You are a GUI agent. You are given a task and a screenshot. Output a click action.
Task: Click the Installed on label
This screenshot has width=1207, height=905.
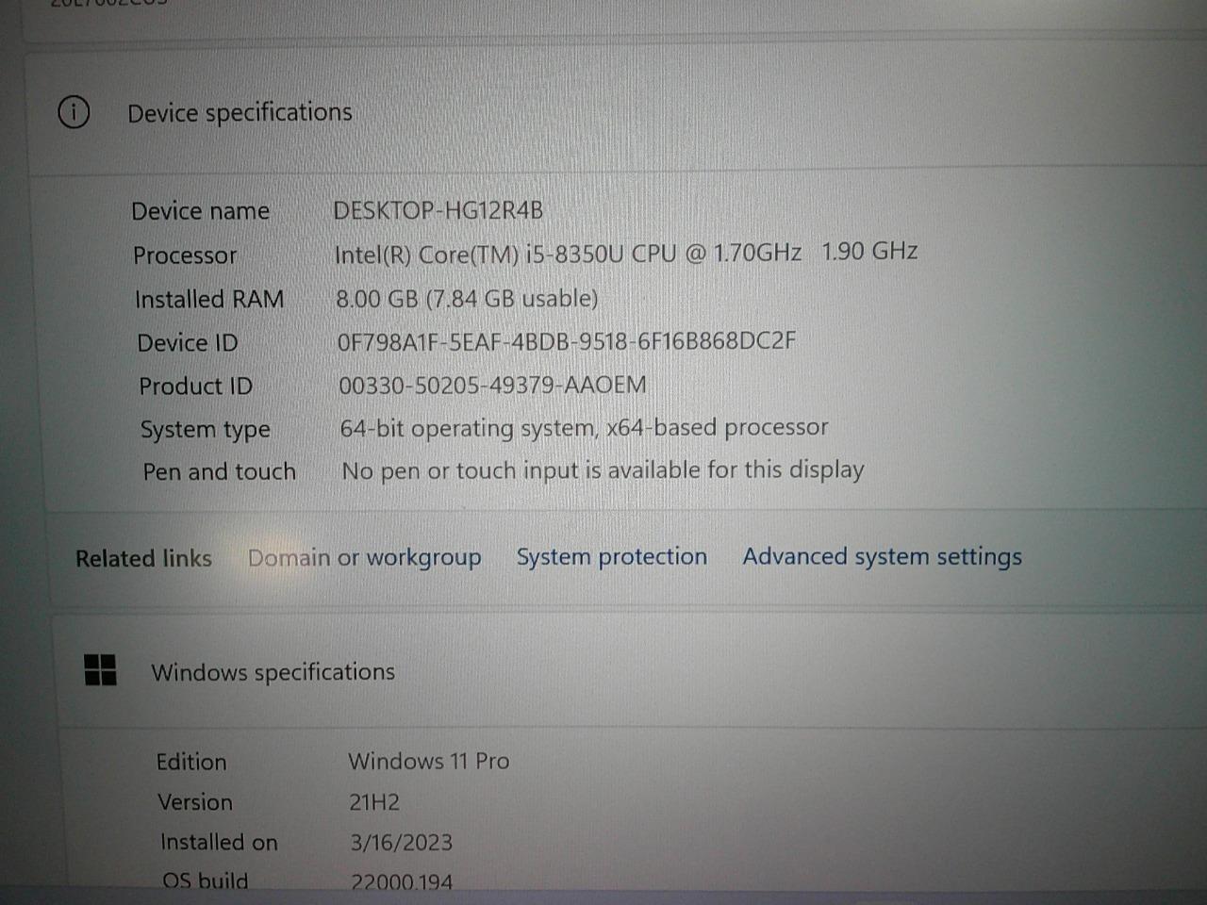coord(219,842)
